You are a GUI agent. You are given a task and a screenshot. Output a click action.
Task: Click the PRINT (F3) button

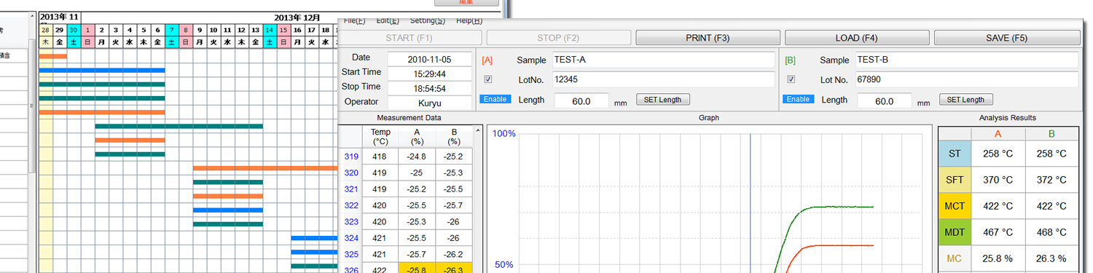coord(707,38)
